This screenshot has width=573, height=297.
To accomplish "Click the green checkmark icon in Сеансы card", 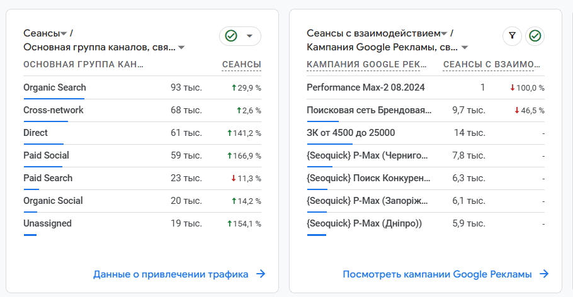I will 231,36.
